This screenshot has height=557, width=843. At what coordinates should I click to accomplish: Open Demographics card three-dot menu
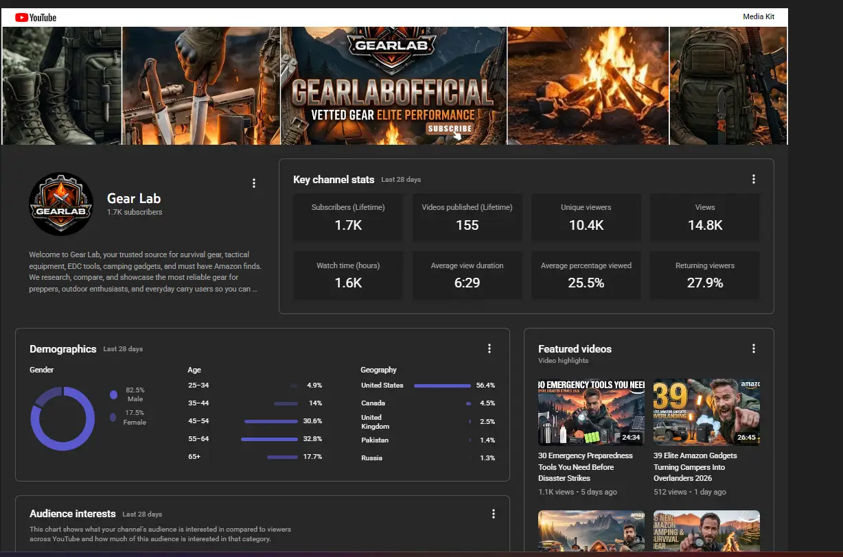(489, 348)
